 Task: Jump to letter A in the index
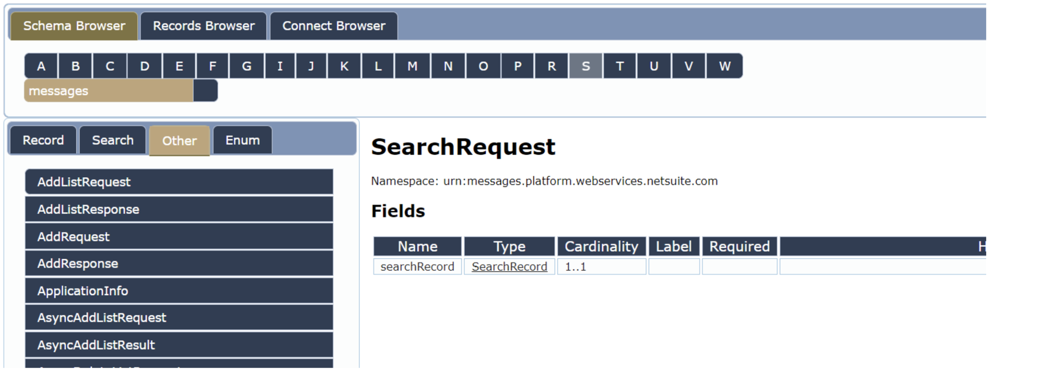pyautogui.click(x=41, y=66)
